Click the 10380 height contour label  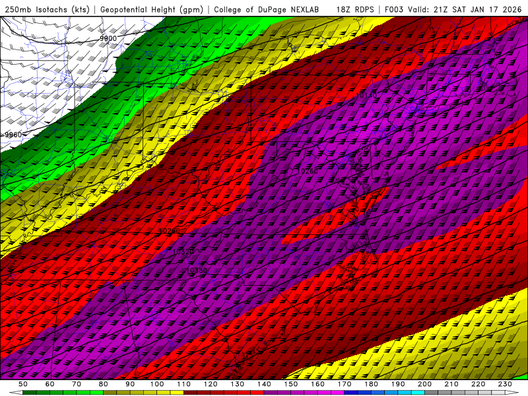coord(197,271)
